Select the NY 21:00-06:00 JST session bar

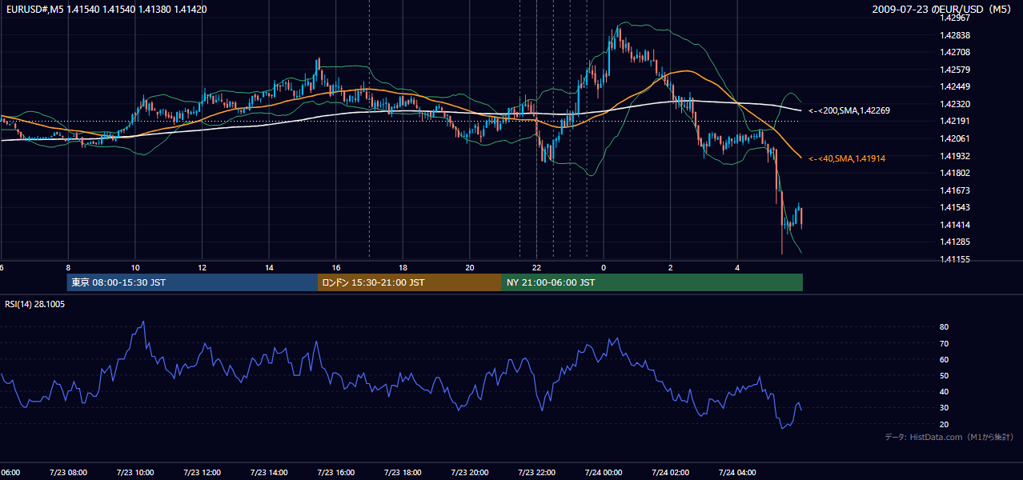(x=652, y=282)
